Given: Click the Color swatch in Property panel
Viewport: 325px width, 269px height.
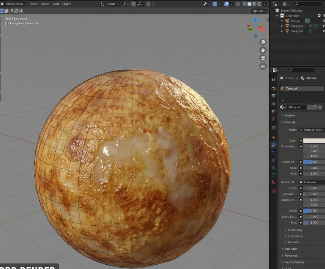Looking at the screenshot, I should tap(313, 140).
